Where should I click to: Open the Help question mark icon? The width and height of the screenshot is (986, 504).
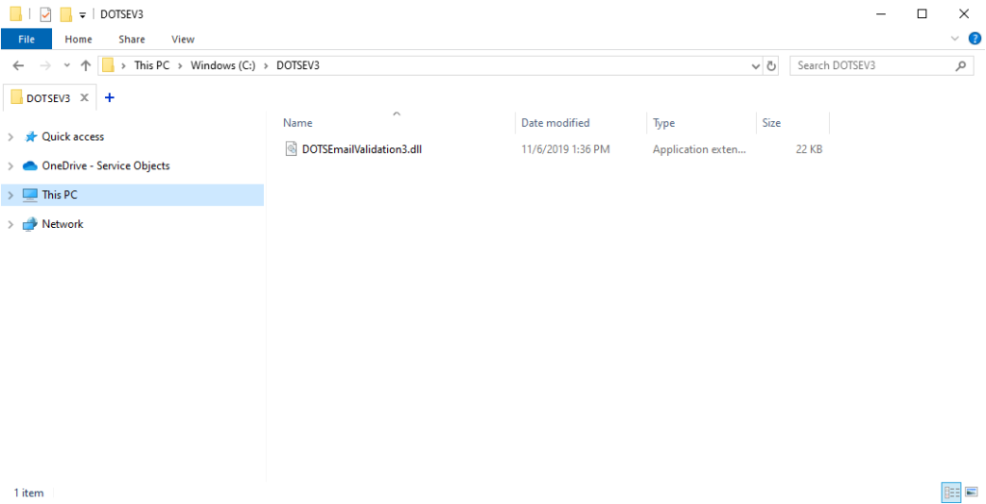(974, 39)
